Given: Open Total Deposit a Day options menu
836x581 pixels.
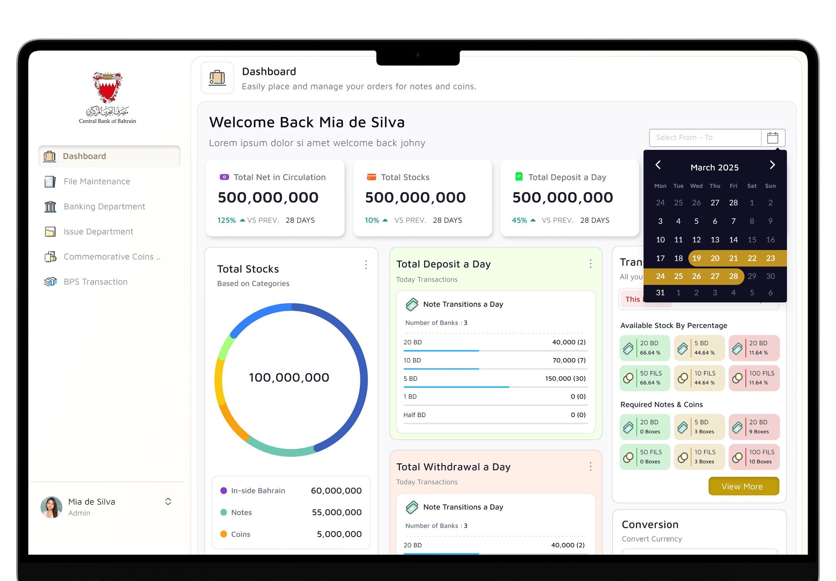Looking at the screenshot, I should [590, 264].
